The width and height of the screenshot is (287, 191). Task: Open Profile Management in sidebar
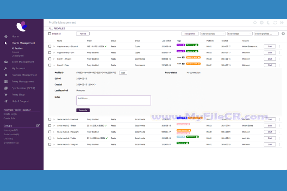23,43
